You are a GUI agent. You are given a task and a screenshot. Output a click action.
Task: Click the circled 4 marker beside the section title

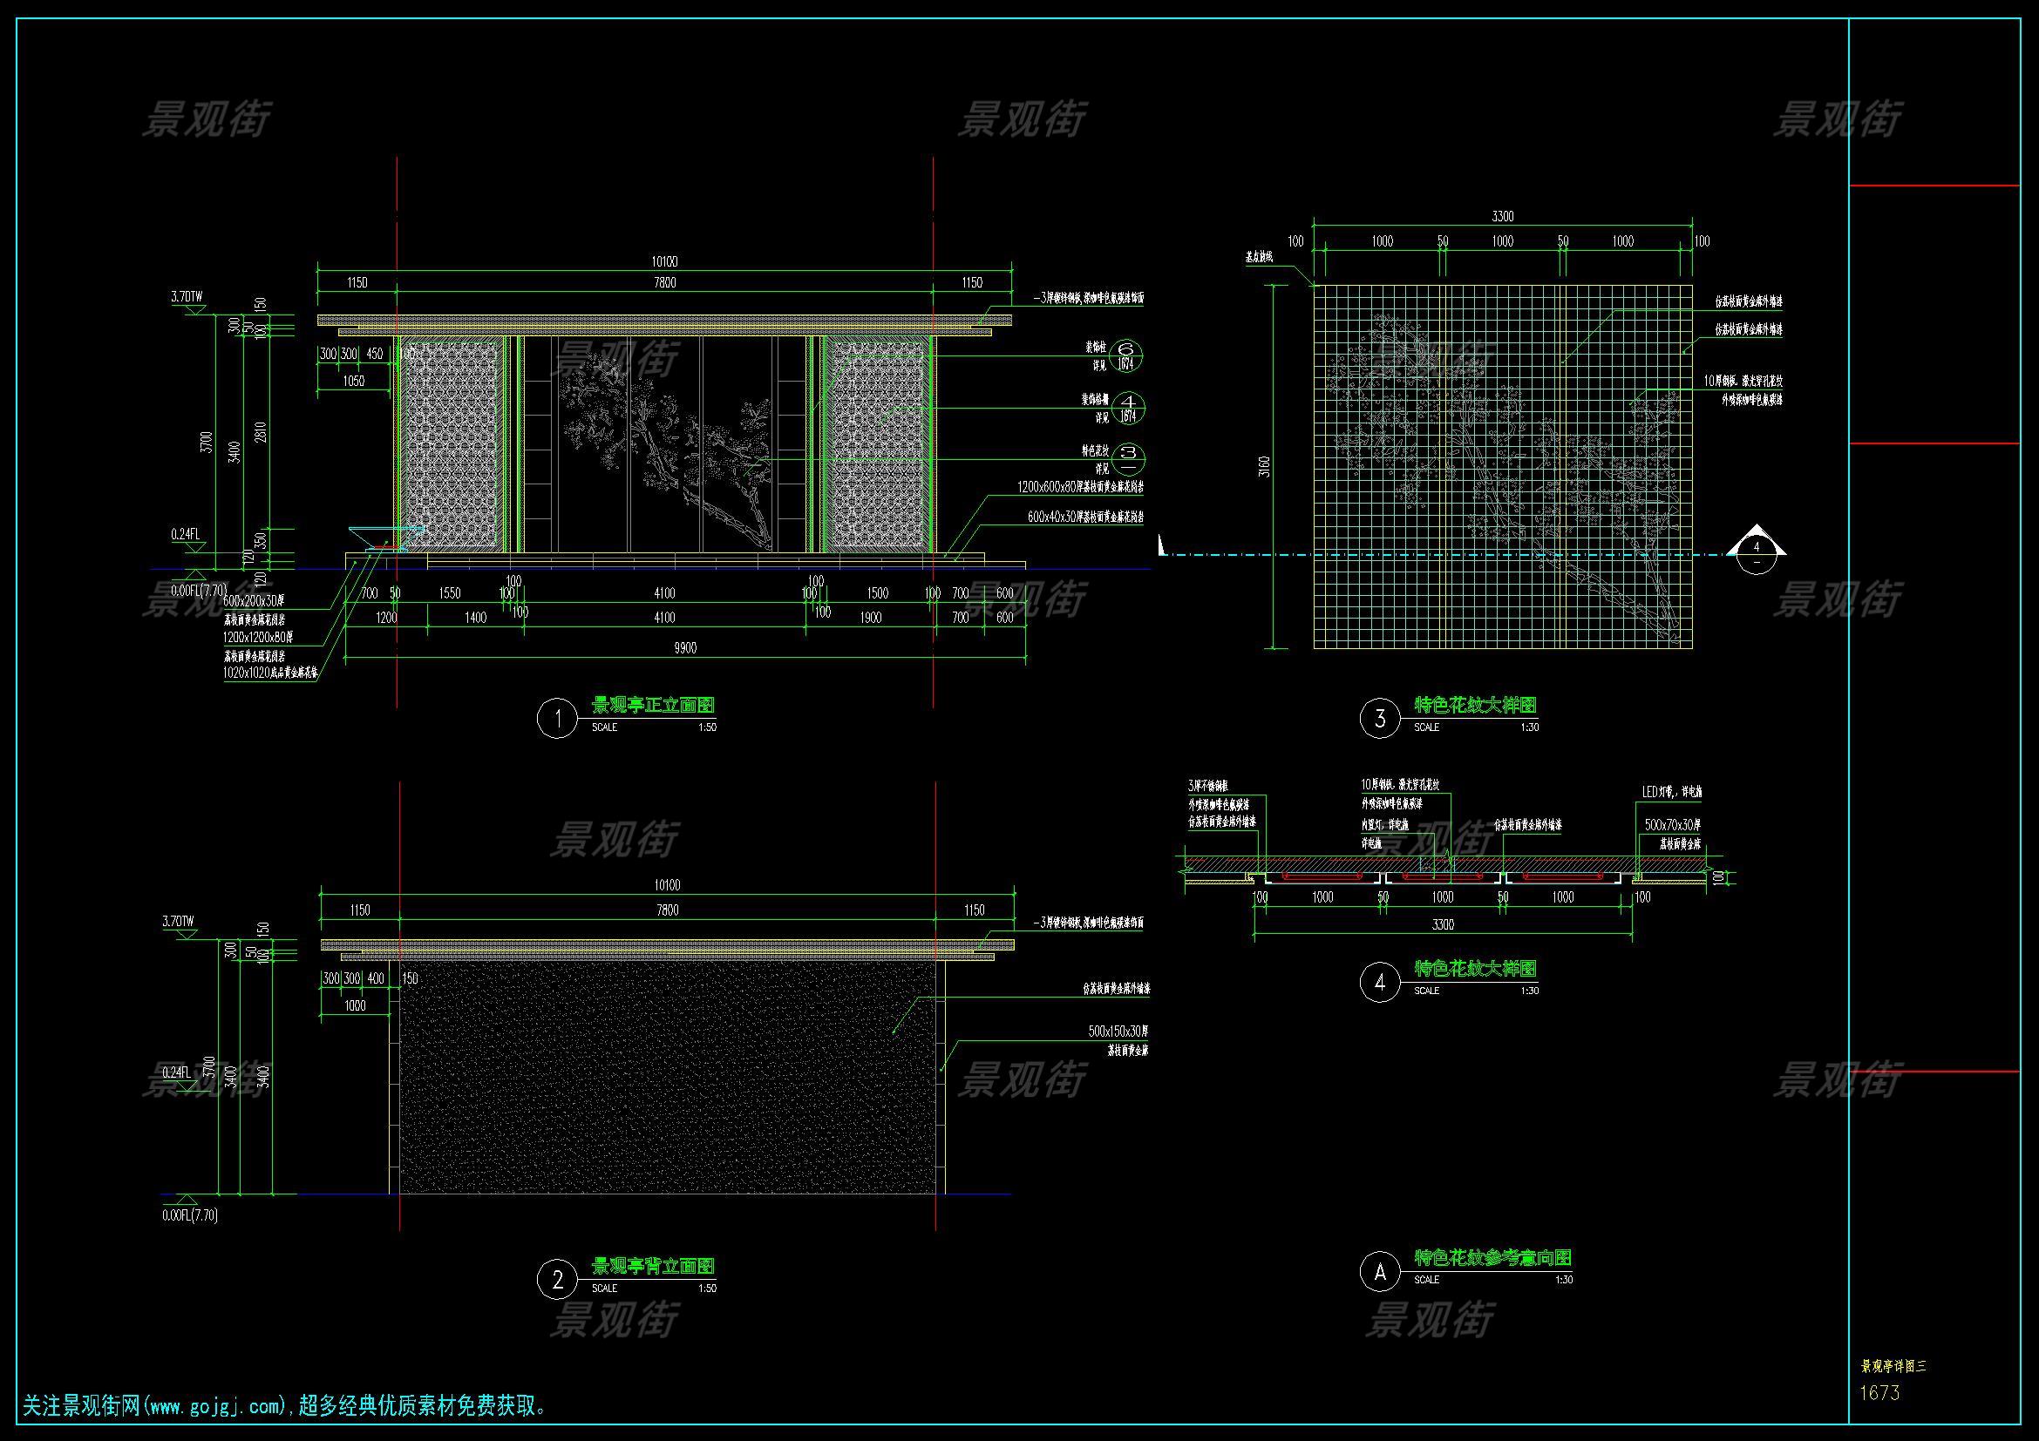(x=1380, y=982)
